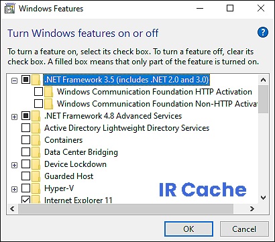Click the Cancel button
The height and width of the screenshot is (242, 275).
[x=244, y=229]
